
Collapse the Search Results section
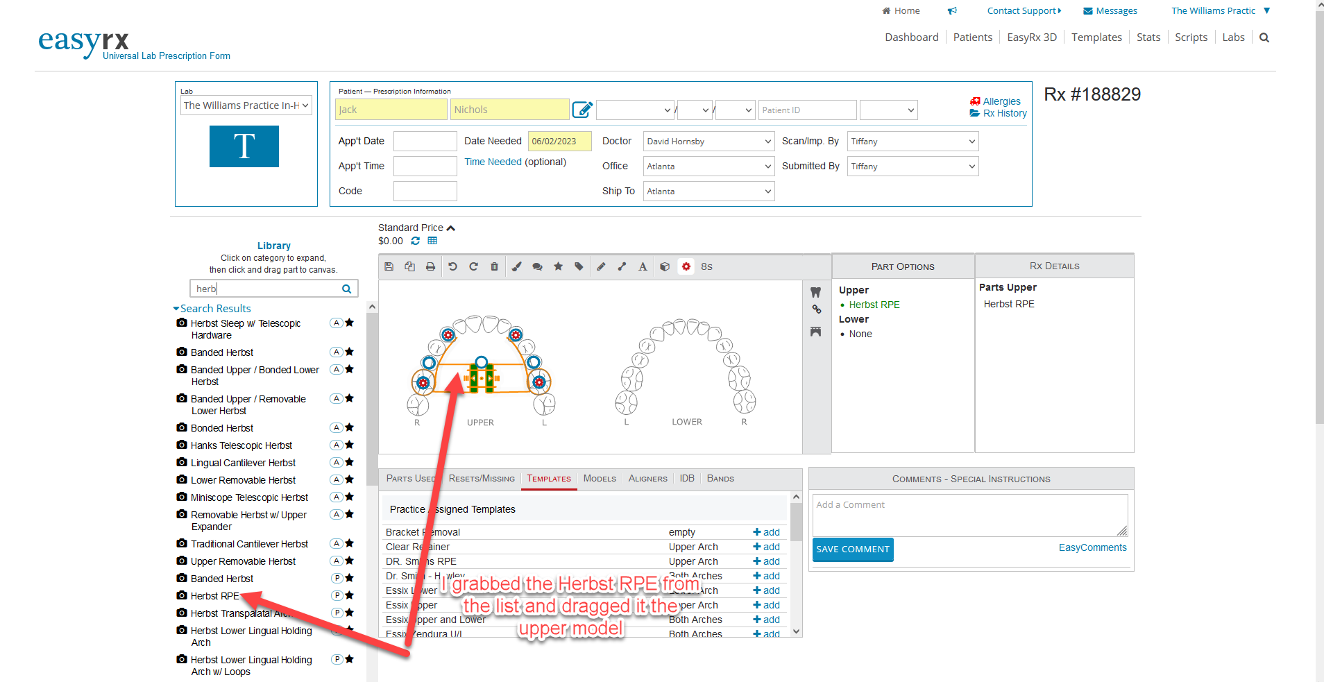pos(212,309)
